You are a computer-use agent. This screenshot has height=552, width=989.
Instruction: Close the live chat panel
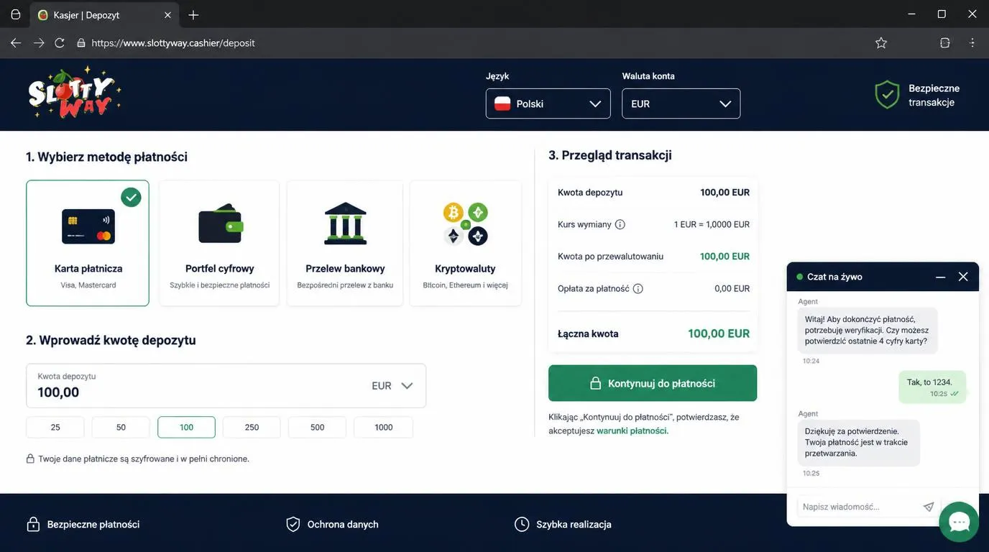tap(963, 277)
